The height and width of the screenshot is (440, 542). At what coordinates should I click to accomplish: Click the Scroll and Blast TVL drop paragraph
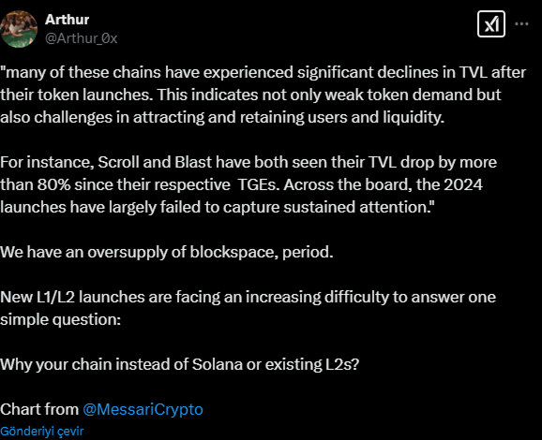(248, 184)
